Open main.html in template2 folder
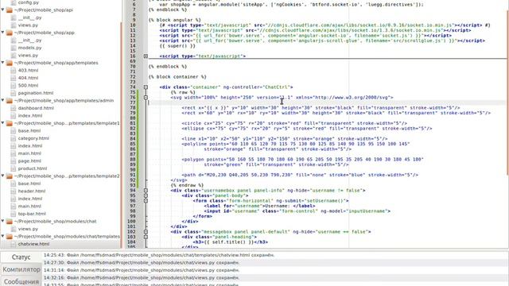Image resolution: width=509 pixels, height=286 pixels. [29, 207]
